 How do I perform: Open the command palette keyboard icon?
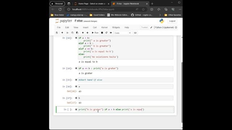click(x=135, y=33)
